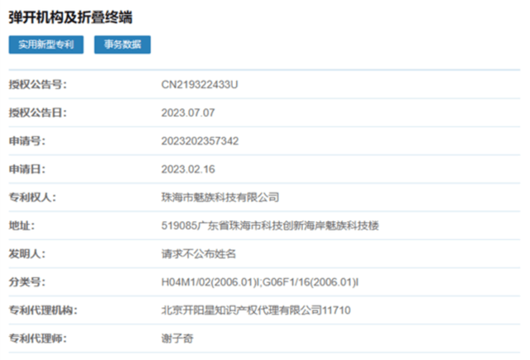Select the 专利代理机构 label
This screenshot has width=530, height=360.
pos(43,310)
